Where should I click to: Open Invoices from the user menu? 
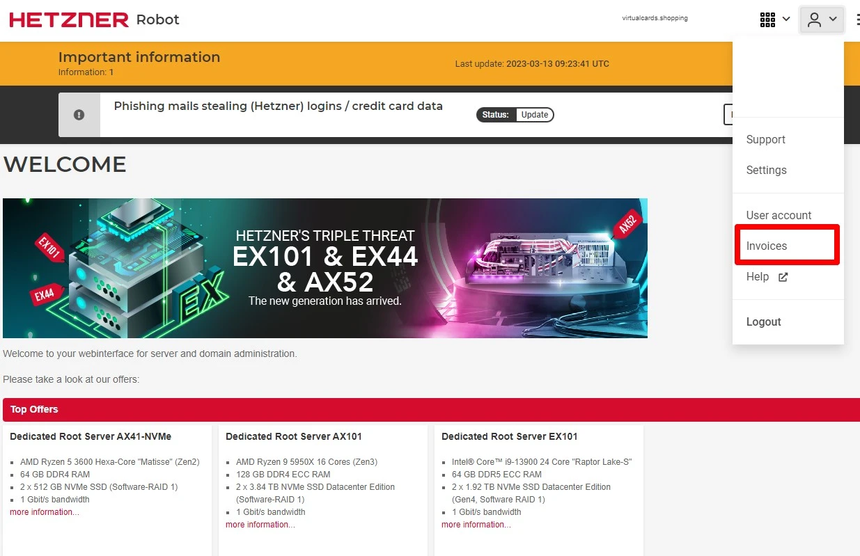tap(767, 246)
